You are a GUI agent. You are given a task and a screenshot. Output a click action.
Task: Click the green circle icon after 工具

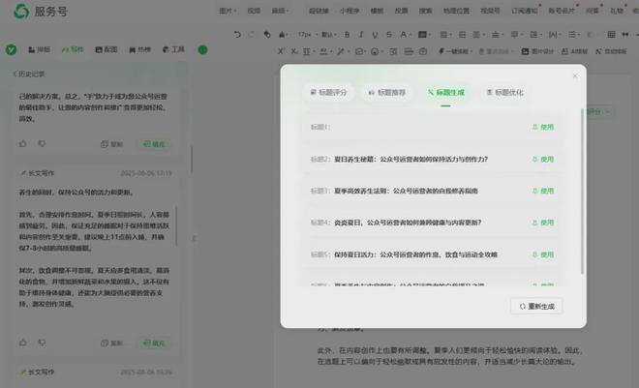click(x=202, y=50)
